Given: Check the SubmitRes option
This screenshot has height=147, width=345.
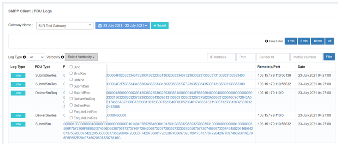Looking at the screenshot, I should [71, 92].
